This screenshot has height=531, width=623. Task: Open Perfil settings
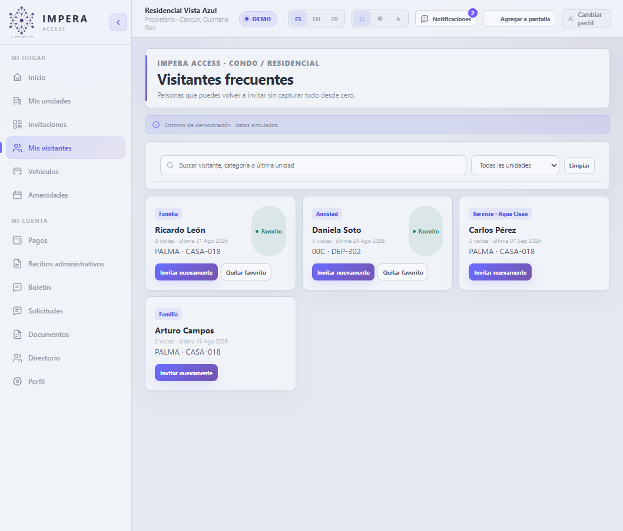point(65,382)
